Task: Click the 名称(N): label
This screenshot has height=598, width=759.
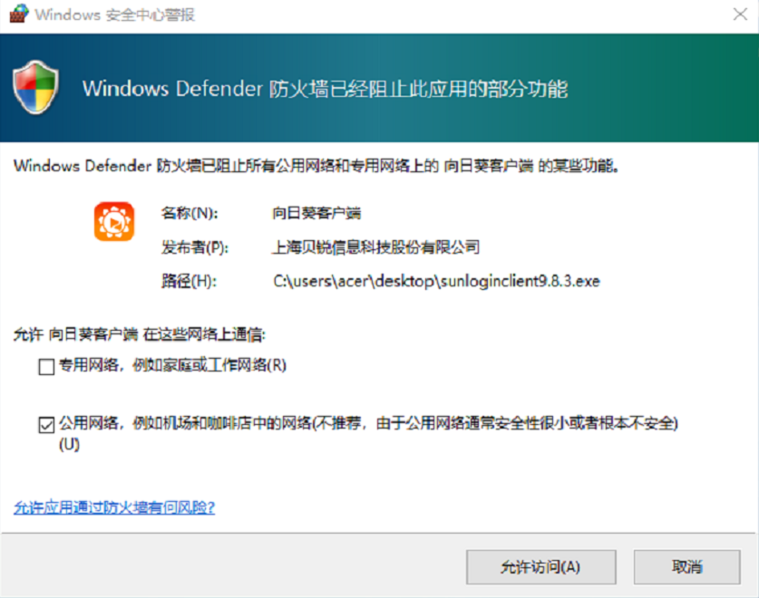Action: coord(190,213)
